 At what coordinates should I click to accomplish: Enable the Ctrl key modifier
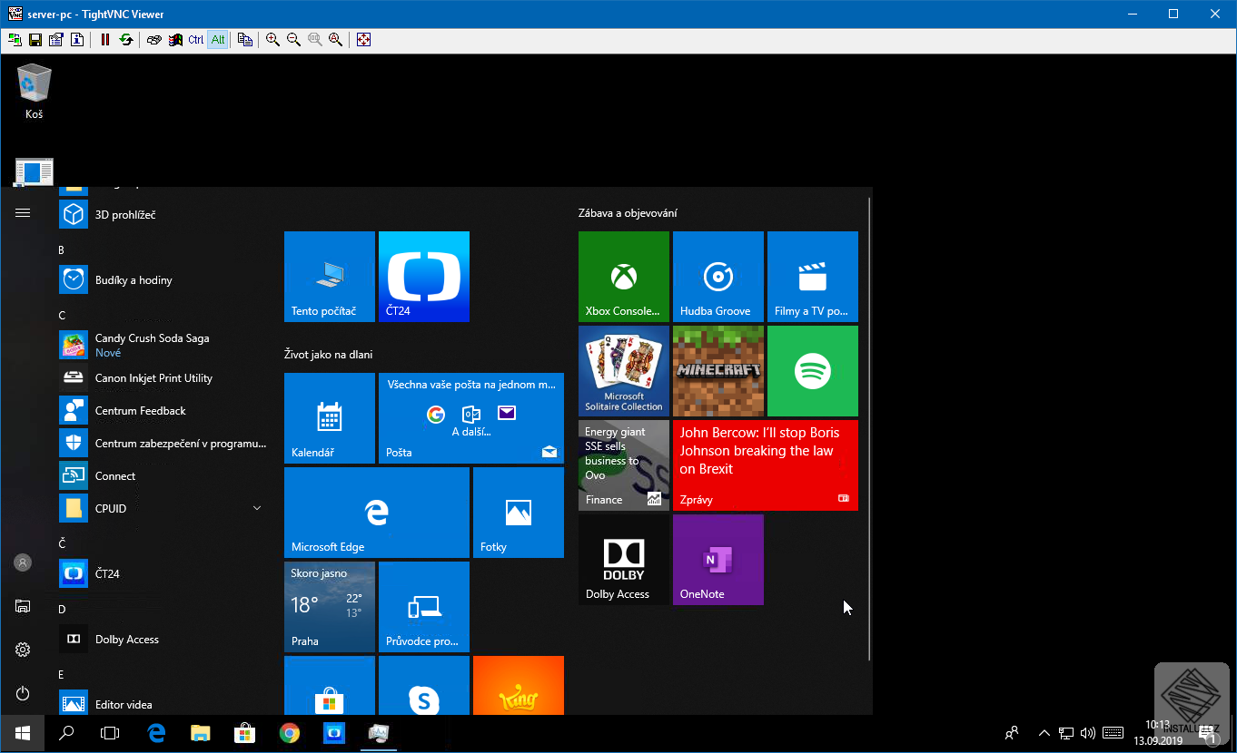coord(194,39)
